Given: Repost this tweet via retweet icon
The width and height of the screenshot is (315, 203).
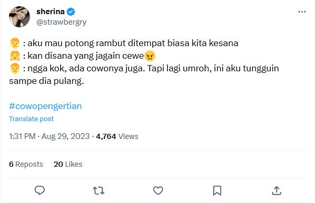Looking at the screenshot, I should coord(99,190).
